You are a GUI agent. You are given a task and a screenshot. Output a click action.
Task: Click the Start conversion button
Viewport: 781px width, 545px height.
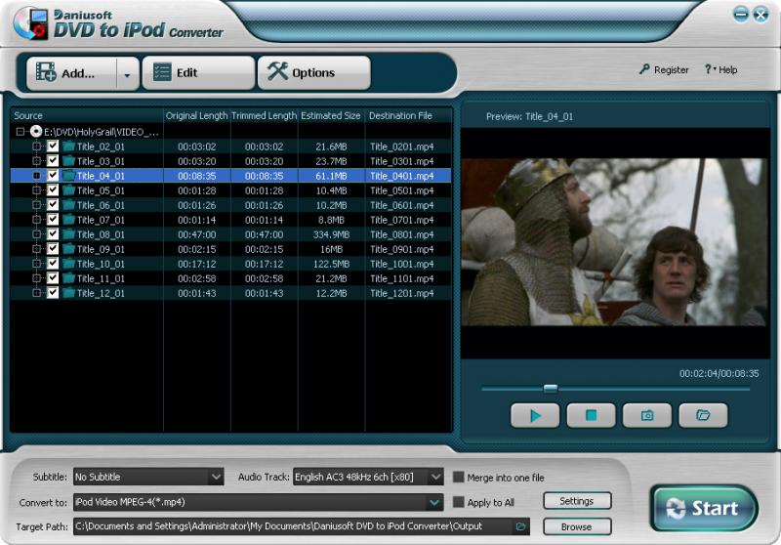tap(704, 508)
